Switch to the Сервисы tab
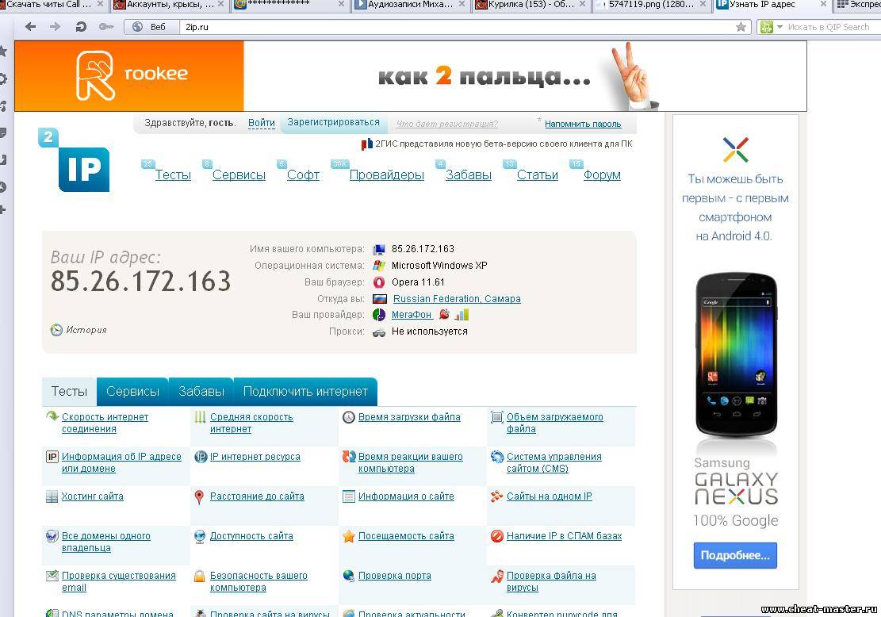881x617 pixels. (132, 392)
